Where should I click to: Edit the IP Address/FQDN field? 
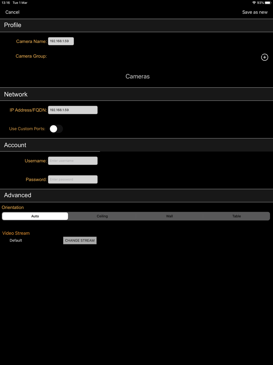pyautogui.click(x=73, y=110)
